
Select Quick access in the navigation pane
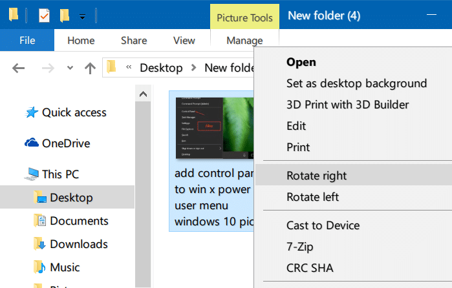tap(74, 112)
